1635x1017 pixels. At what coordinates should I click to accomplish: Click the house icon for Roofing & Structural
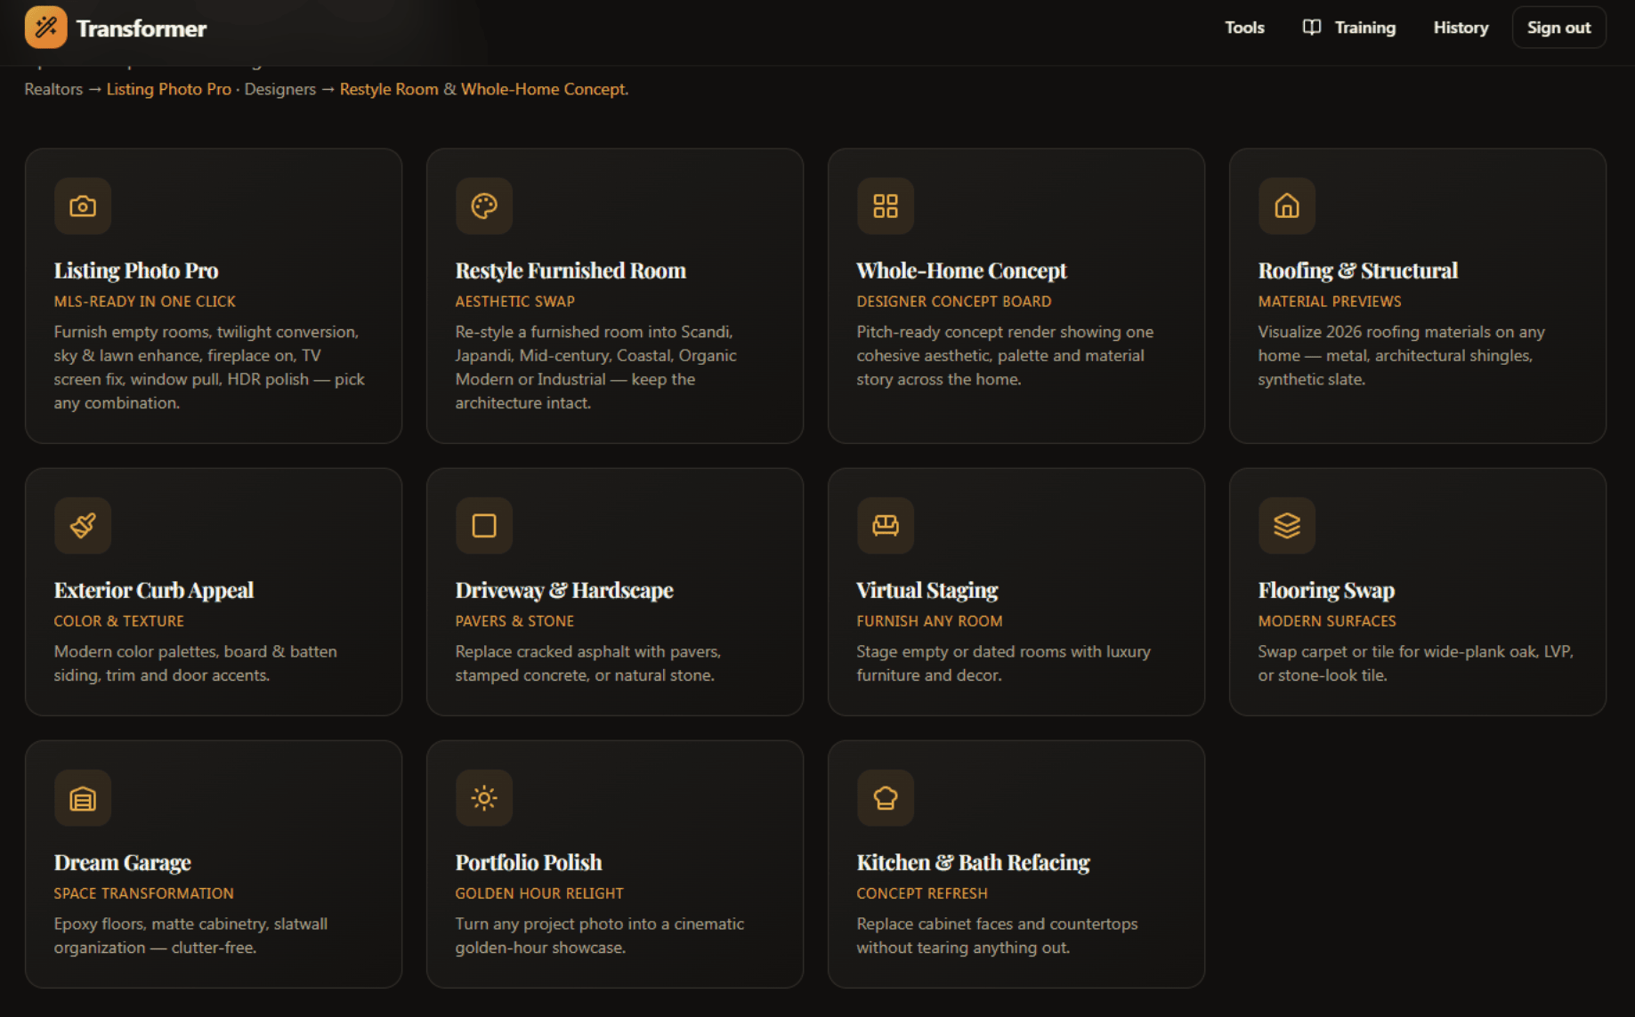click(x=1287, y=206)
